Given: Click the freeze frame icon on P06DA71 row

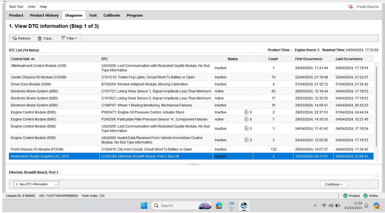Looking at the screenshot, I should point(246,112).
